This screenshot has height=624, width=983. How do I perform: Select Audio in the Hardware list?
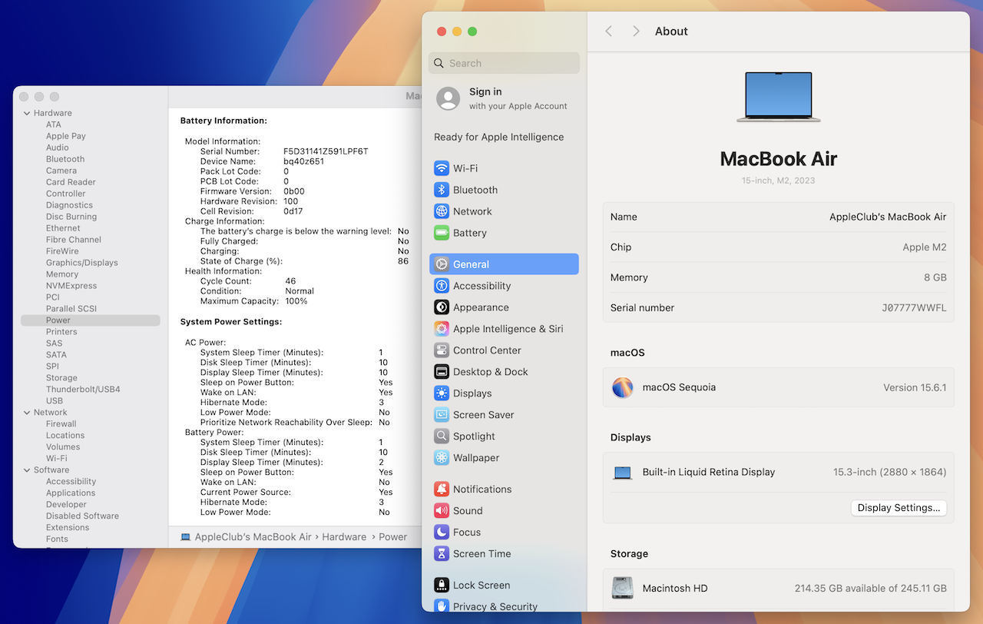(58, 148)
